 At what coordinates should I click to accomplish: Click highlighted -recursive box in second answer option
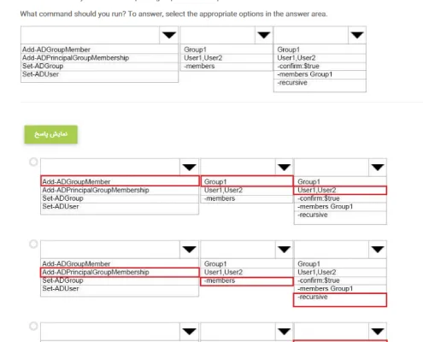click(340, 300)
